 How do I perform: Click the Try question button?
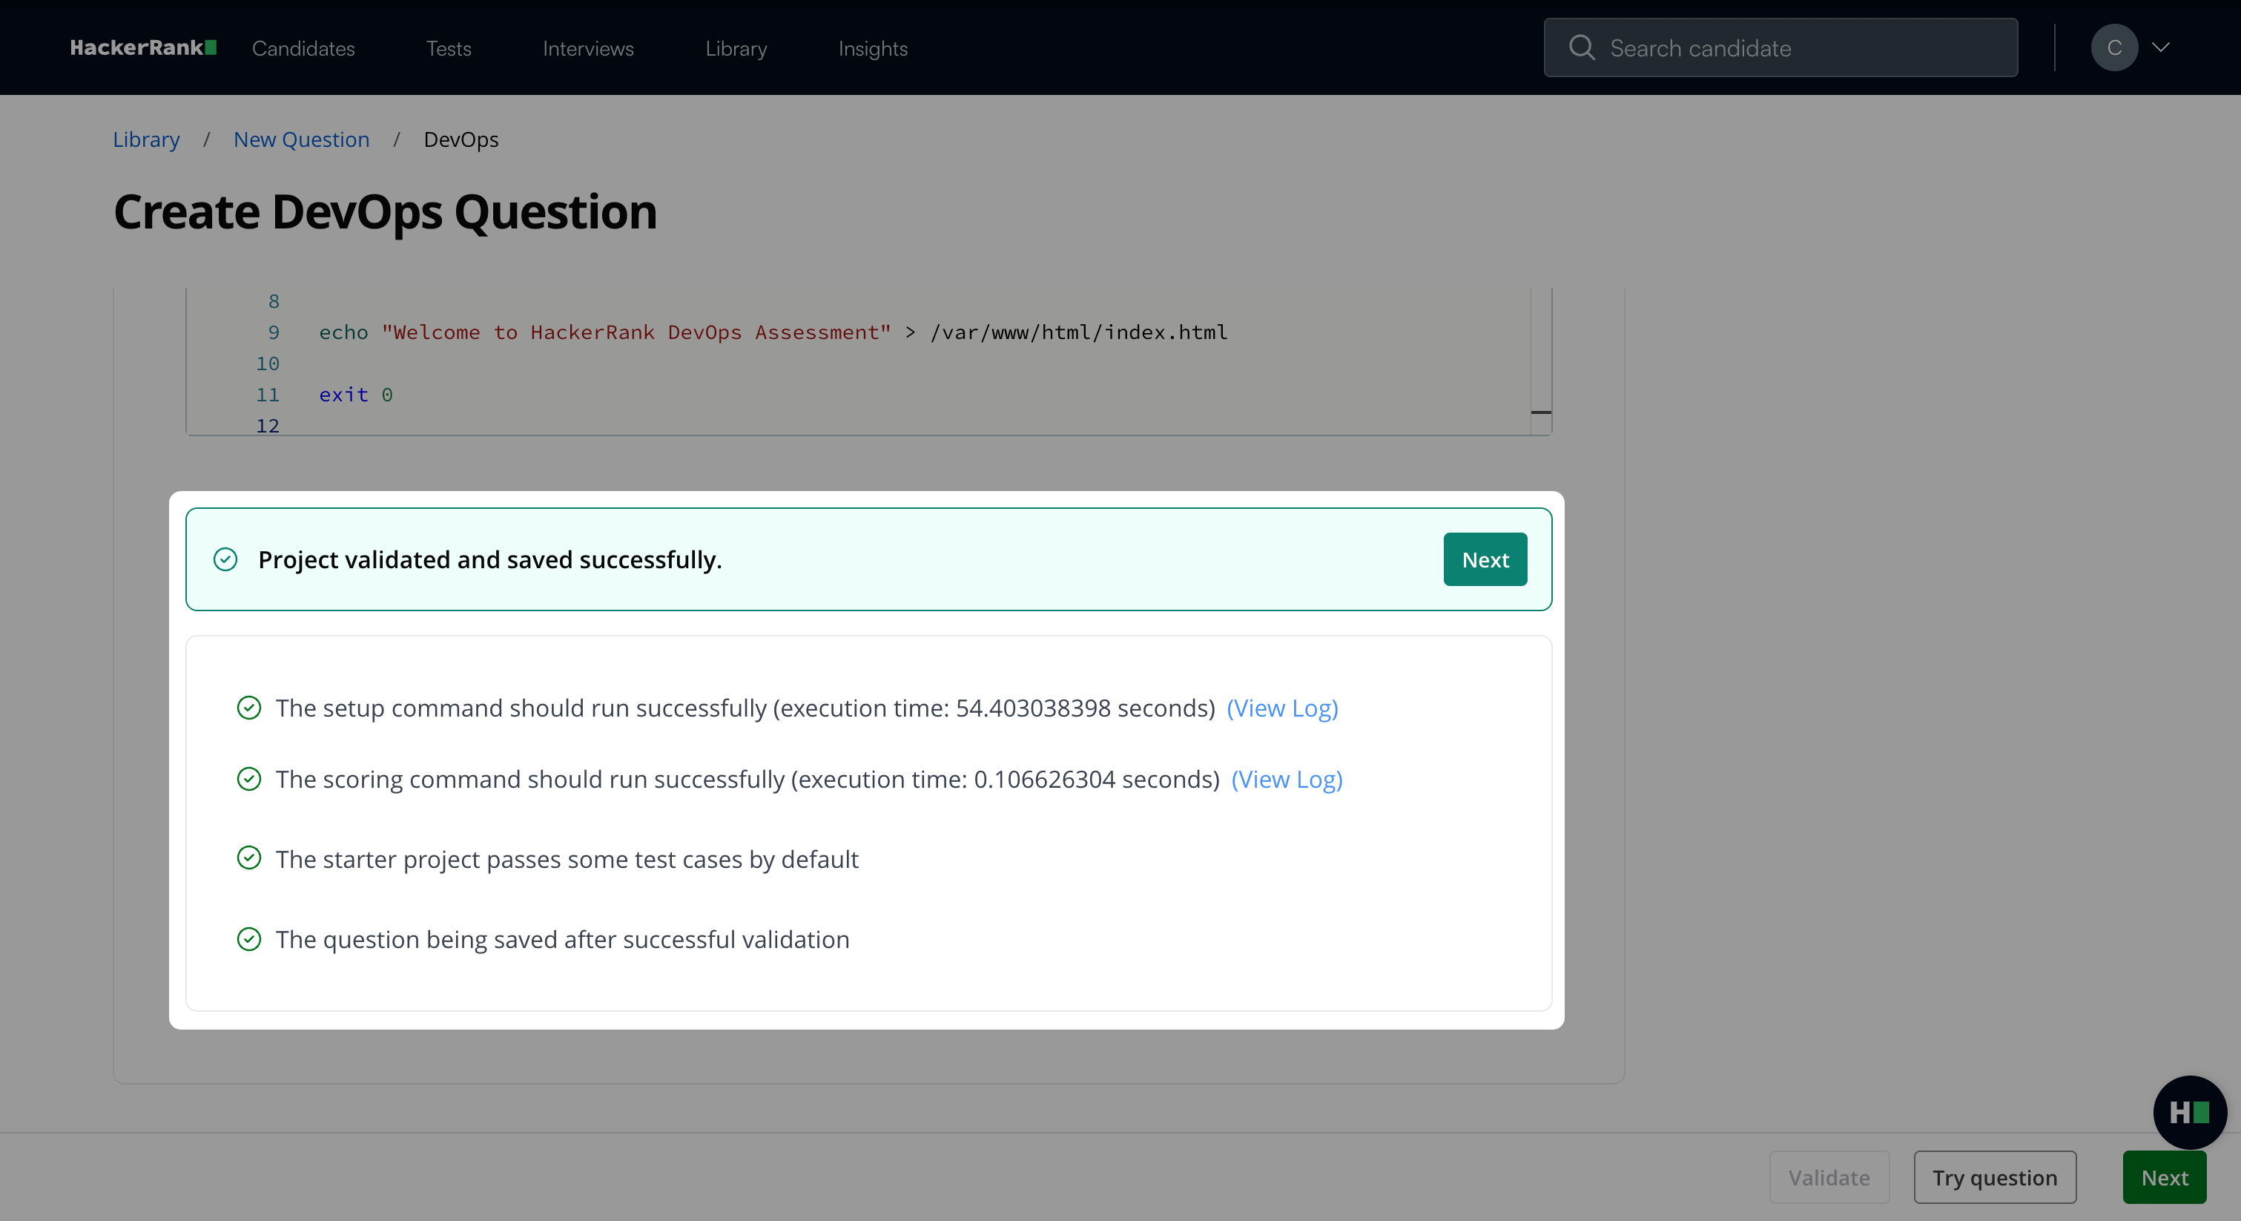tap(1994, 1176)
